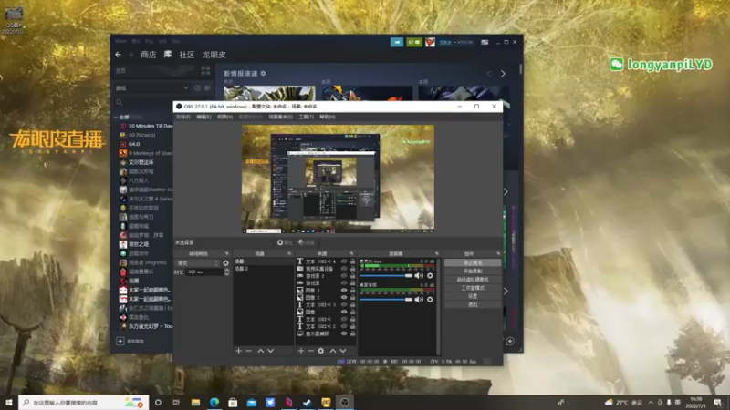This screenshot has width=730, height=410.
Task: Click Steam library grid view icon
Action: click(x=205, y=71)
